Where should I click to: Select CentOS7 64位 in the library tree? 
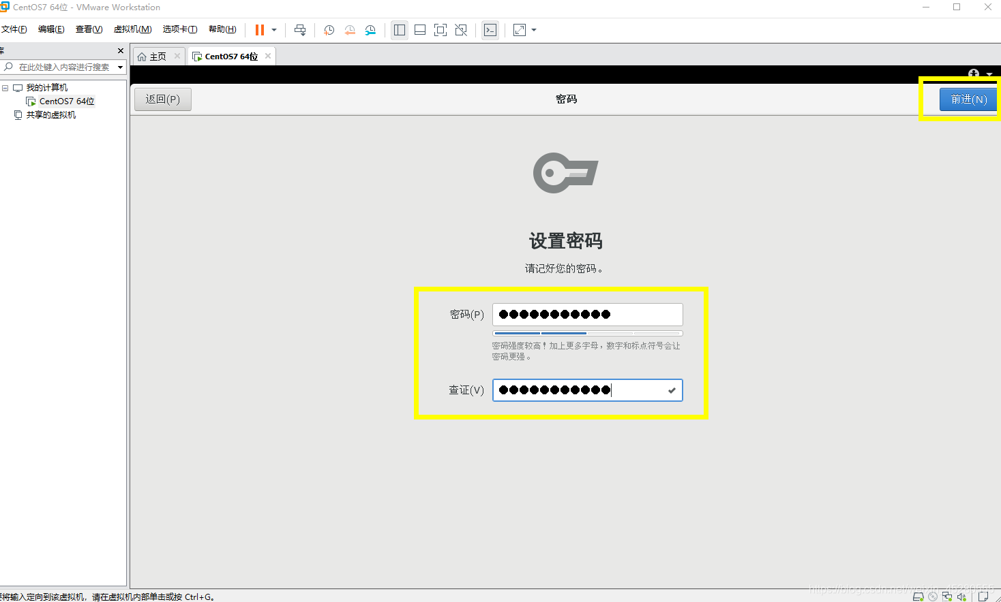tap(67, 101)
